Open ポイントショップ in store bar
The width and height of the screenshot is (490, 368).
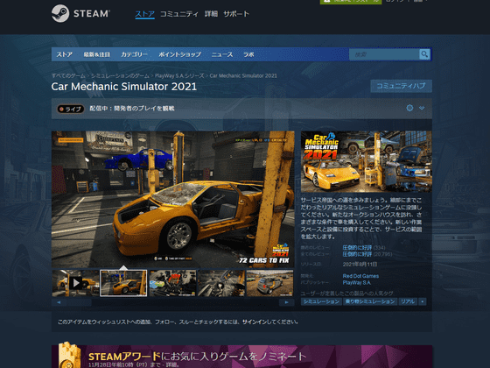(x=179, y=54)
